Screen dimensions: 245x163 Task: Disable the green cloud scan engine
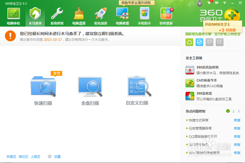coord(189,43)
